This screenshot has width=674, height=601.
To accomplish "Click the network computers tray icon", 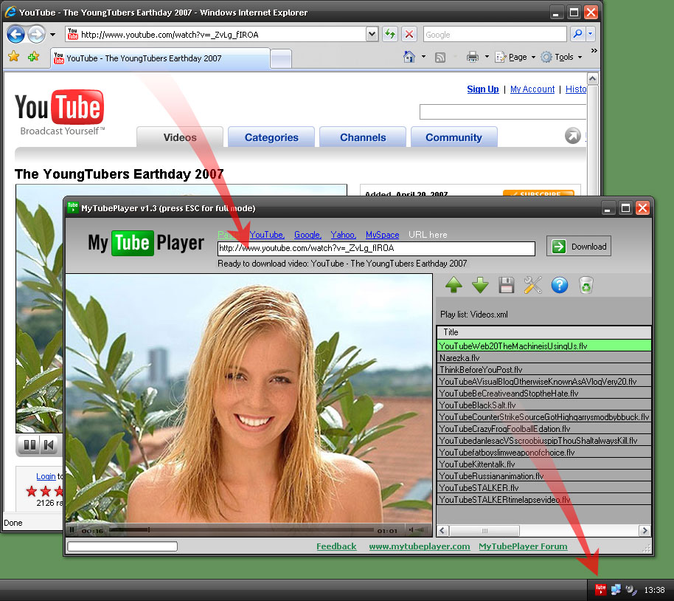I will tap(616, 589).
